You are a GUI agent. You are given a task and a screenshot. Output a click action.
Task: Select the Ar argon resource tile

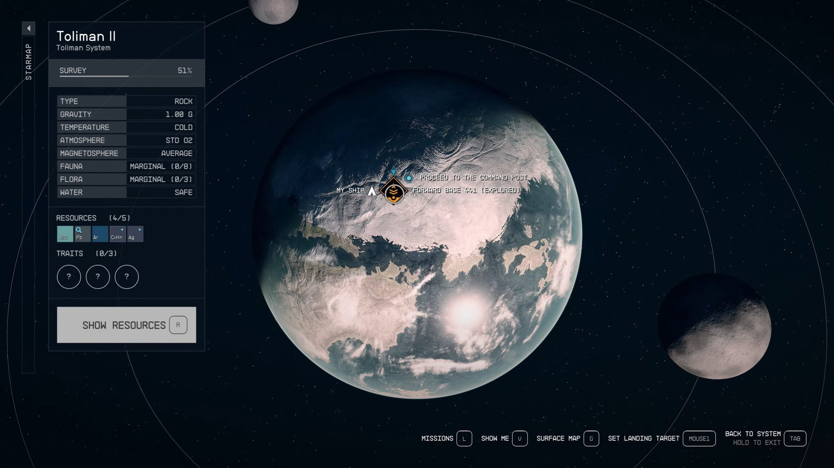pyautogui.click(x=100, y=234)
